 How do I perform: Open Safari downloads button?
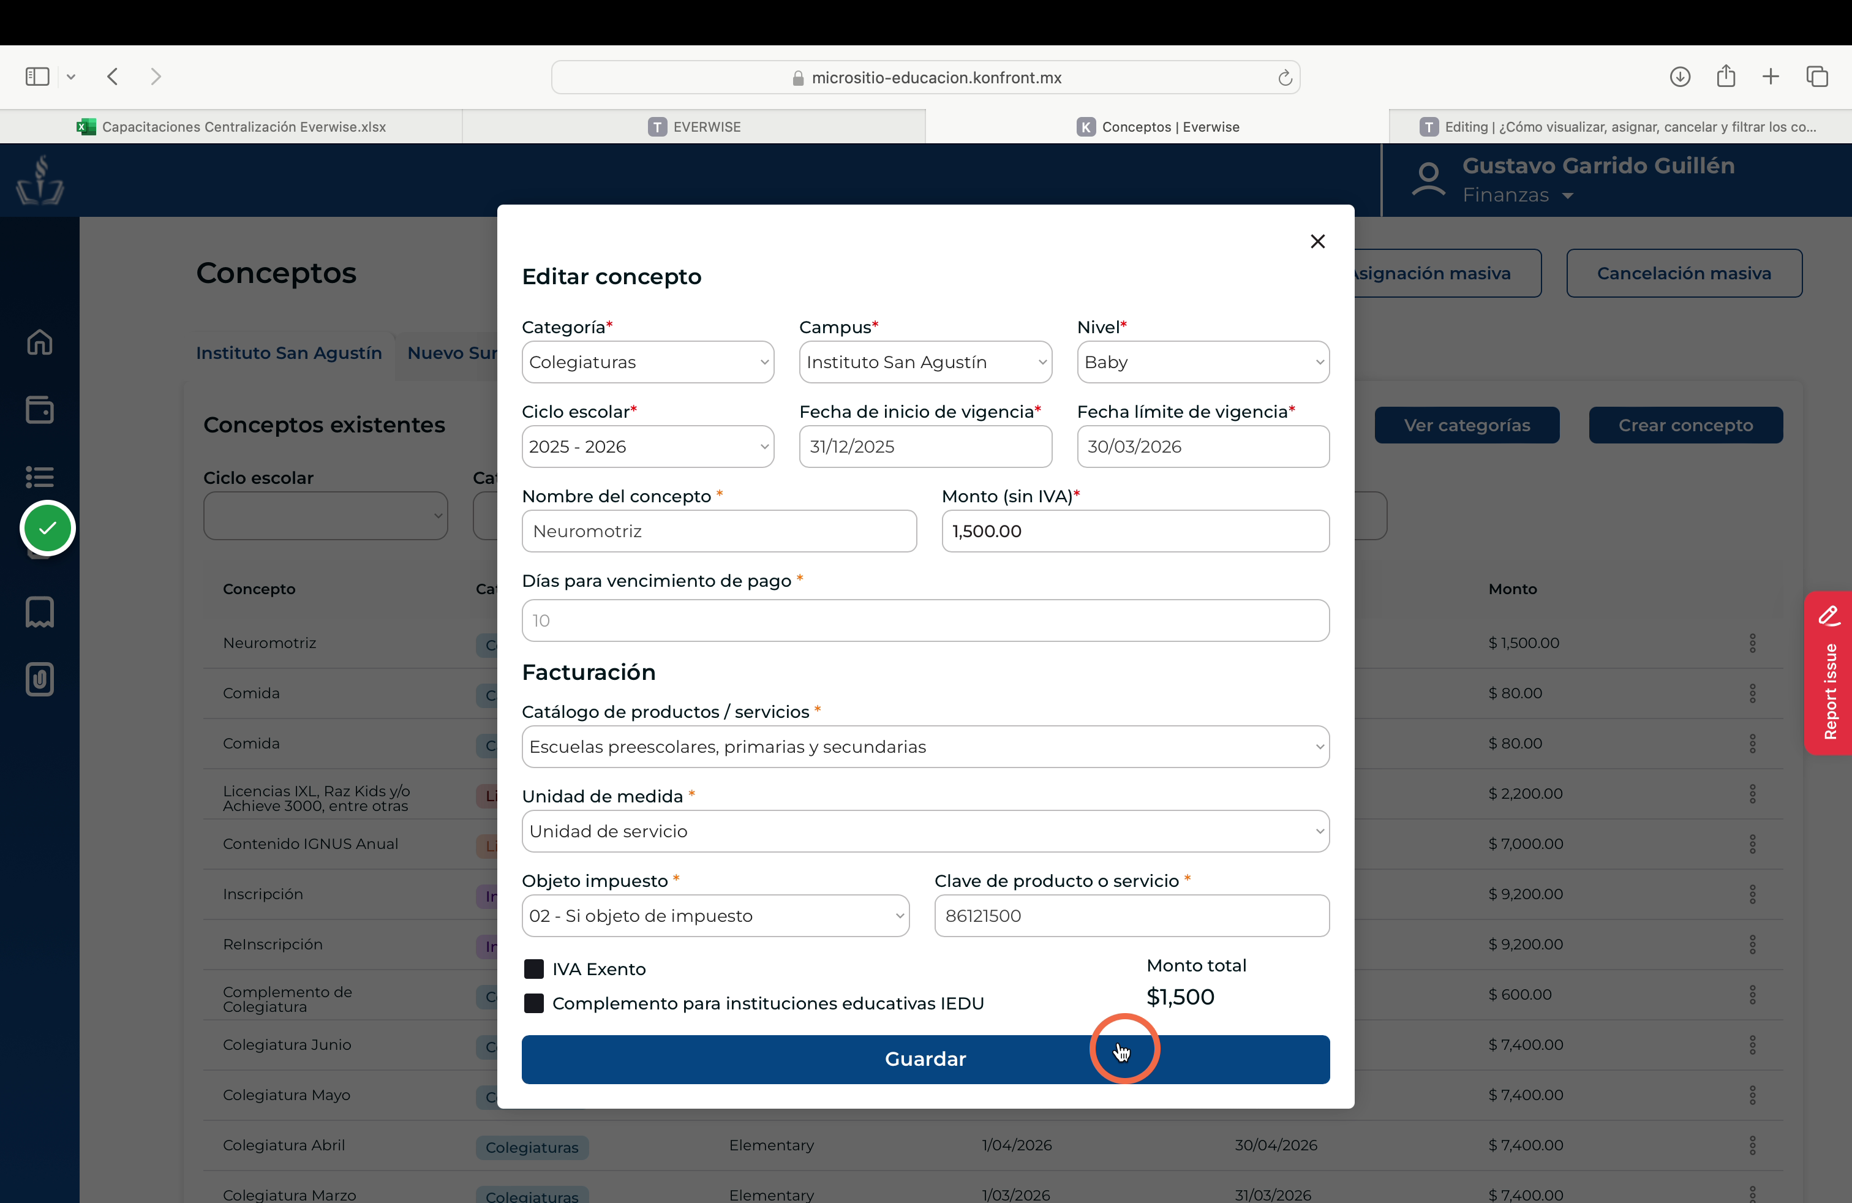[1680, 76]
